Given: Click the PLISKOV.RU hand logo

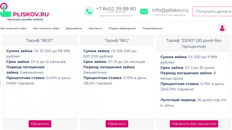Looking at the screenshot, I should click(x=5, y=10).
